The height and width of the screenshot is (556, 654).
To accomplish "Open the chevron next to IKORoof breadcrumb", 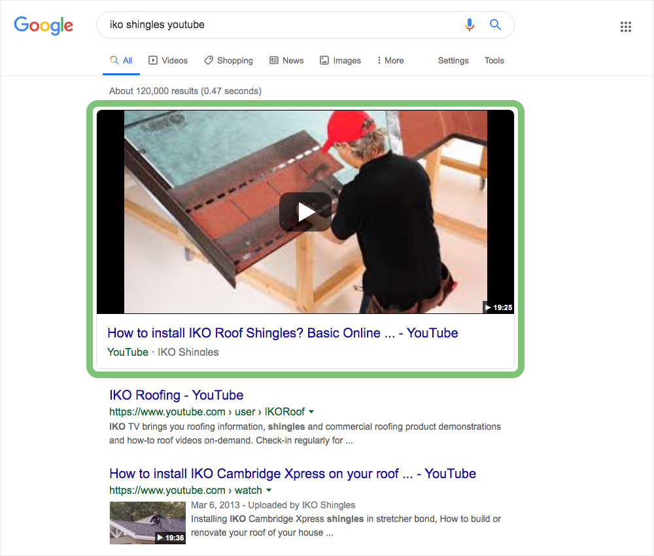I will (x=311, y=411).
